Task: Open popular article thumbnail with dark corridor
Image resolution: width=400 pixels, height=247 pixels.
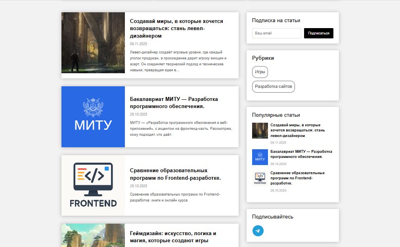Action: coord(260,131)
